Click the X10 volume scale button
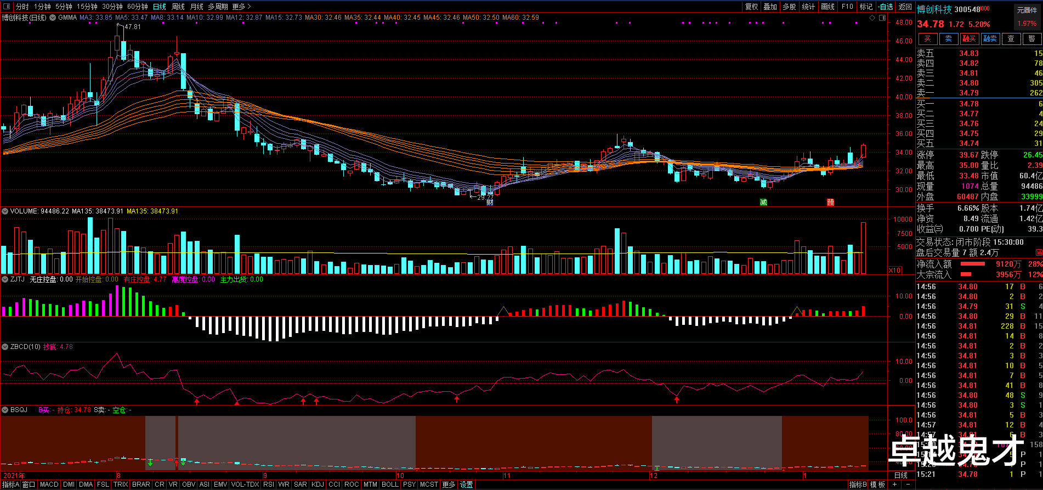 click(x=894, y=270)
